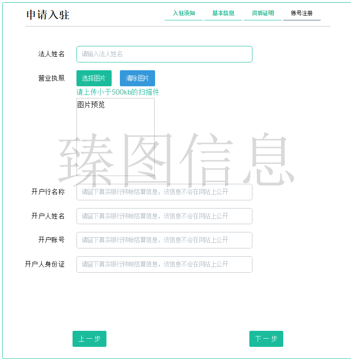Focus the 开户行名称 input field
Image resolution: width=351 pixels, height=359 pixels.
click(x=164, y=192)
